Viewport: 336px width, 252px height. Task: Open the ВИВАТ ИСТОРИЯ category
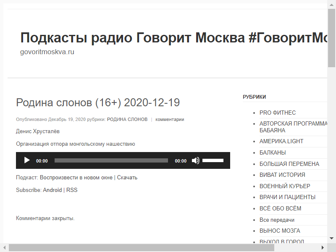coord(282,175)
